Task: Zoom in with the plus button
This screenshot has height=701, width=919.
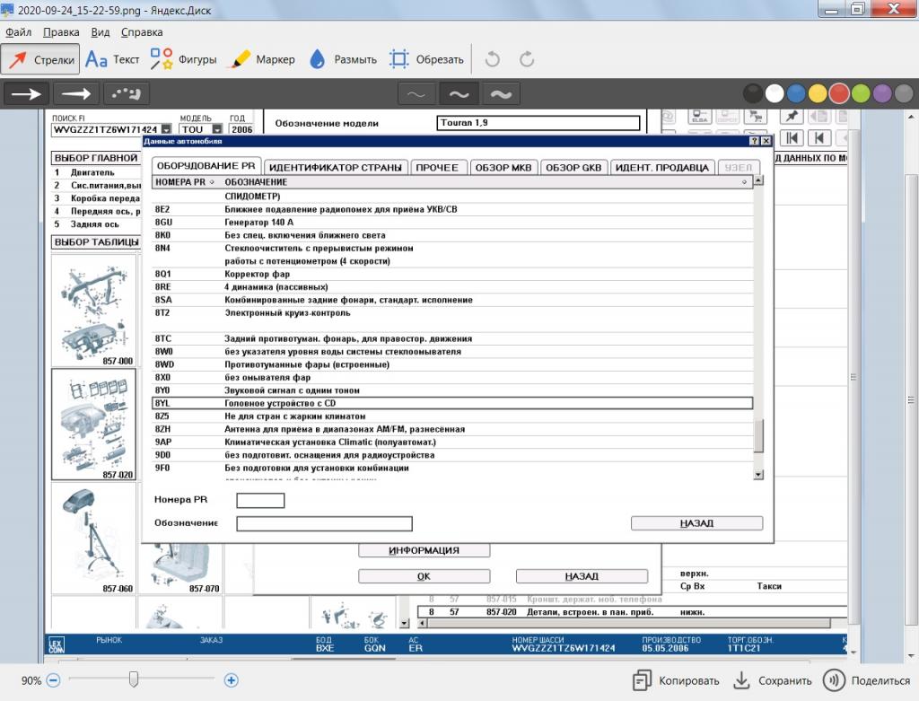Action: click(231, 680)
